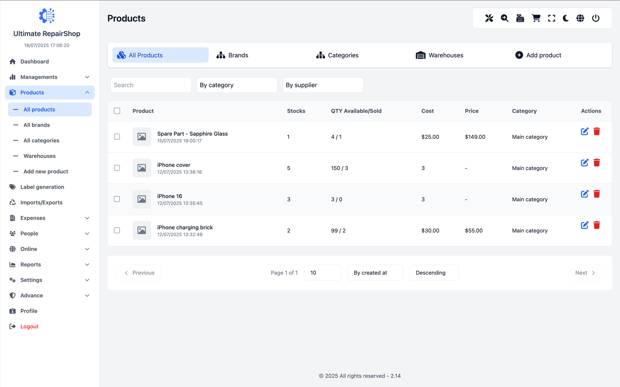The image size is (620, 387).
Task: Switch to dark mode moon icon
Action: 566,18
